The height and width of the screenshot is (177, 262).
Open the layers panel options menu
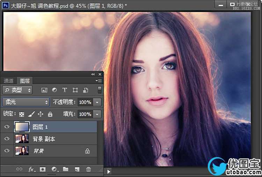99,81
